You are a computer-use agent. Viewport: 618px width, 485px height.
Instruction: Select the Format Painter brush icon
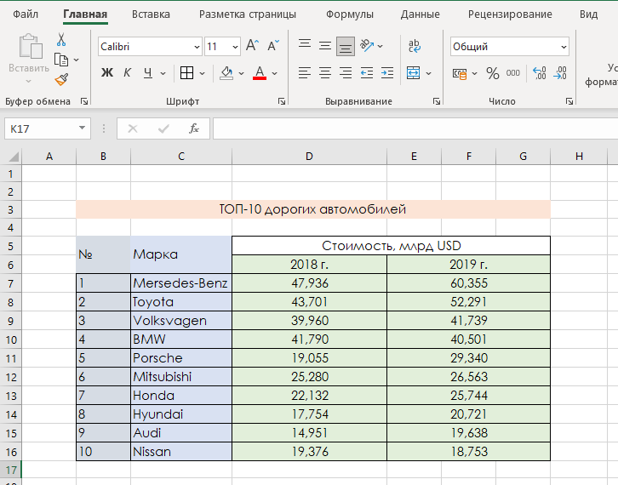coord(61,80)
